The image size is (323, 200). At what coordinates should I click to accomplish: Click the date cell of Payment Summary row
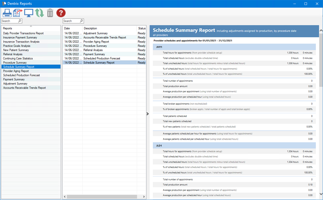pos(73,54)
